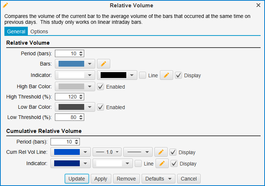Expand the Defaults dropdown button
265x186 pixels.
(158, 179)
